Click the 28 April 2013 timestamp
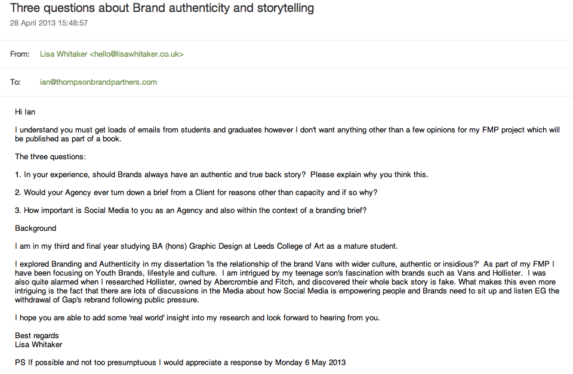This screenshot has width=573, height=374. coord(49,23)
